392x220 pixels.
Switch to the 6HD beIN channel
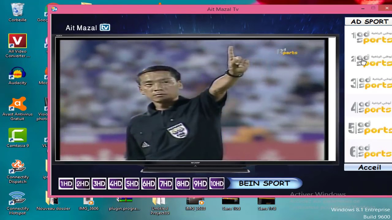[x=149, y=184]
